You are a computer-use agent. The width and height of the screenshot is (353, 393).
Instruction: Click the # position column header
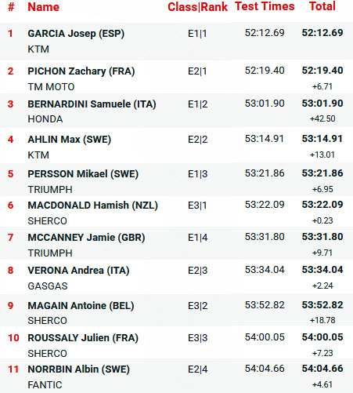click(11, 7)
